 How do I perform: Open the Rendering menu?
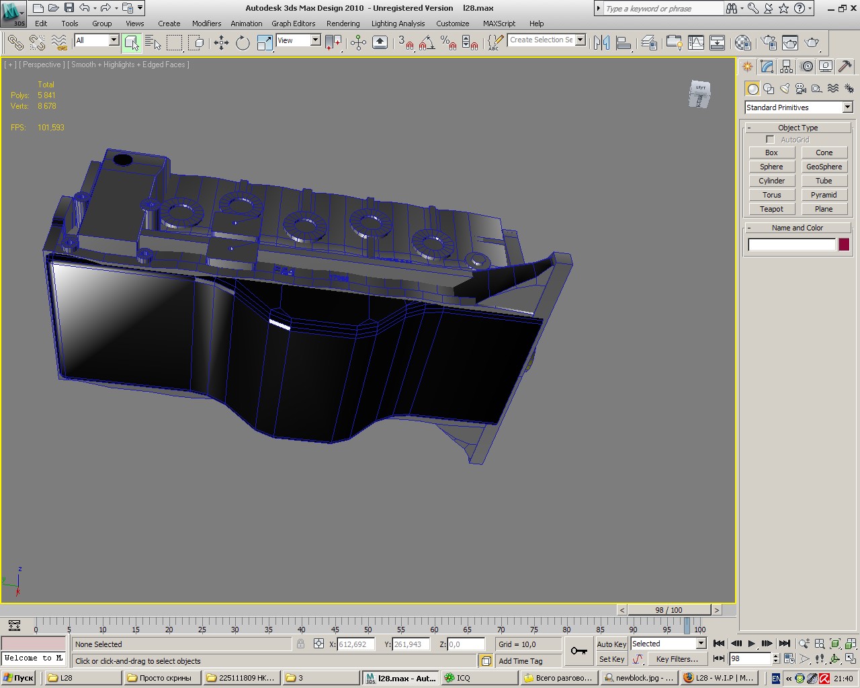click(x=343, y=24)
